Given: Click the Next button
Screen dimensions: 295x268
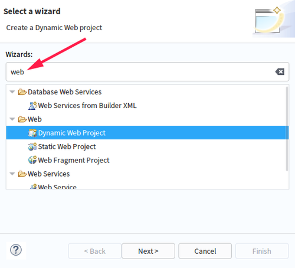Looking at the screenshot, I should click(x=148, y=251).
